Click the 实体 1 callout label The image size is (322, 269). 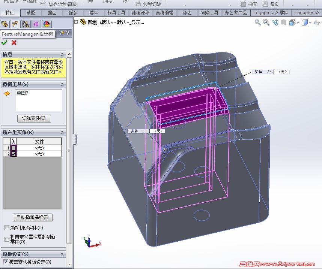146,131
